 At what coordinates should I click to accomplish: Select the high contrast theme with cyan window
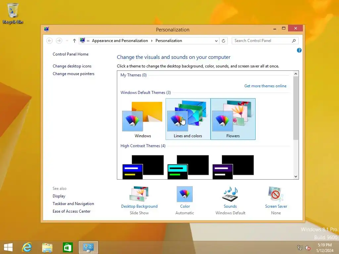(188, 167)
